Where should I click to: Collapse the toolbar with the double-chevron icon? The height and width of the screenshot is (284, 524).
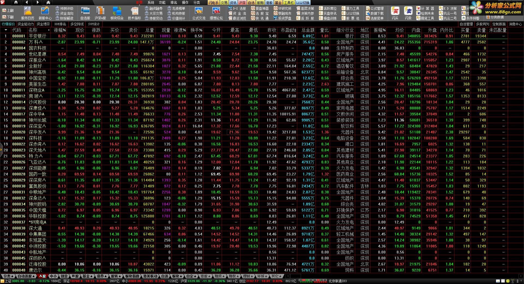click(48, 2)
